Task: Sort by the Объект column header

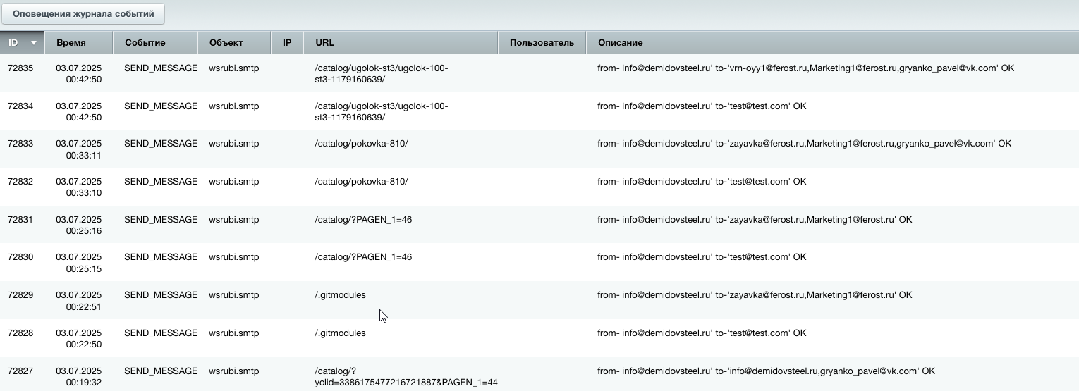Action: tap(234, 42)
